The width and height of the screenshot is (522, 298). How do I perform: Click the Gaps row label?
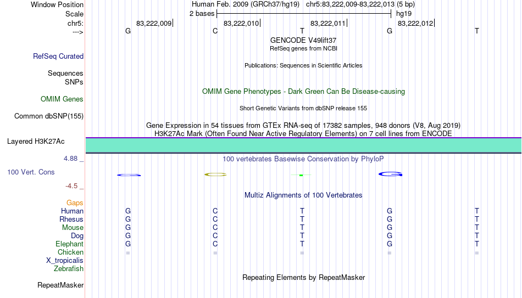75,203
